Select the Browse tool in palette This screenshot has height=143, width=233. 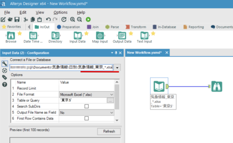(x=11, y=37)
